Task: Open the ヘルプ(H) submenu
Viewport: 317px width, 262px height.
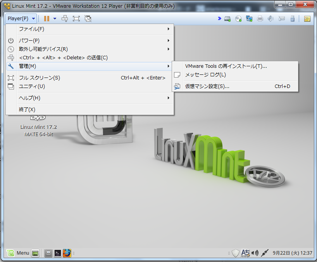Action: click(90, 98)
